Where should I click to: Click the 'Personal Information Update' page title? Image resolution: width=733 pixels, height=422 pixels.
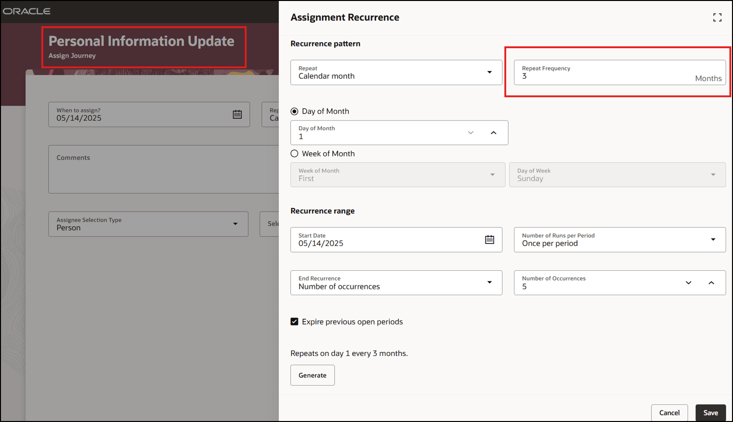[141, 41]
